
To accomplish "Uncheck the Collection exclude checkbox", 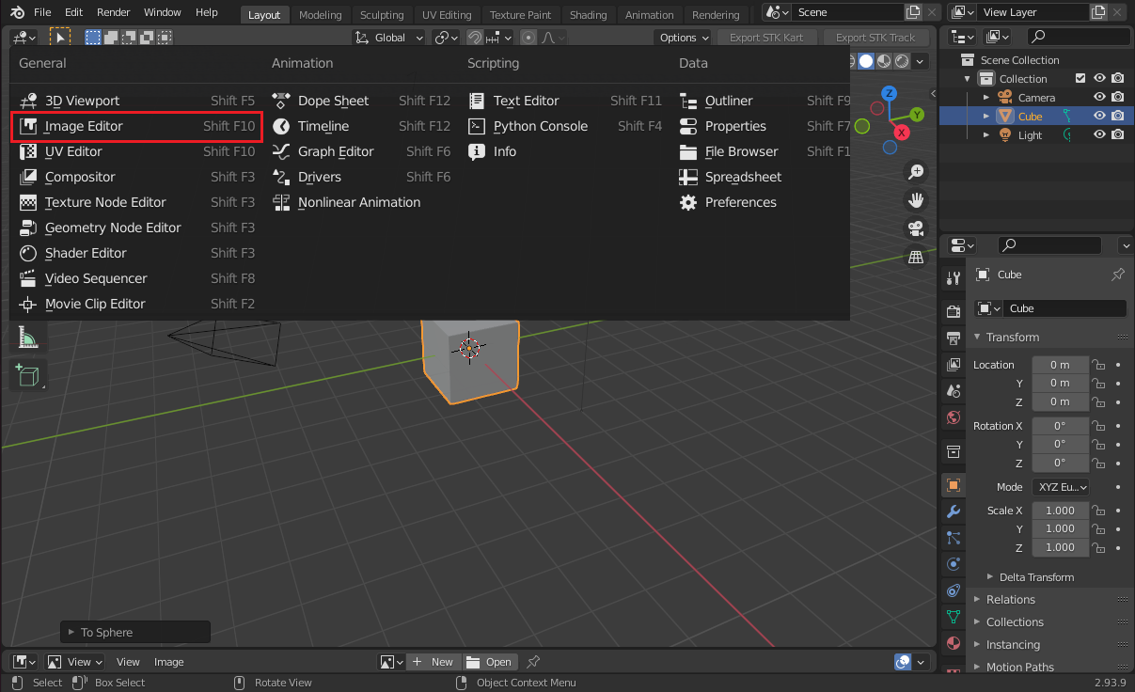I will tap(1080, 79).
